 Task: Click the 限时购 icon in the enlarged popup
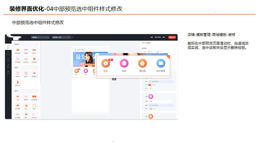pyautogui.click(x=142, y=63)
